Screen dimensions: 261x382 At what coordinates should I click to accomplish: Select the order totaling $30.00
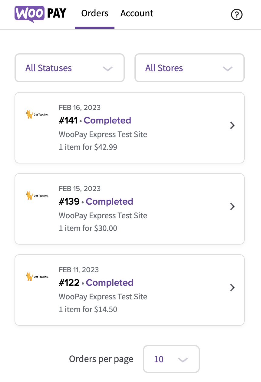(x=88, y=229)
